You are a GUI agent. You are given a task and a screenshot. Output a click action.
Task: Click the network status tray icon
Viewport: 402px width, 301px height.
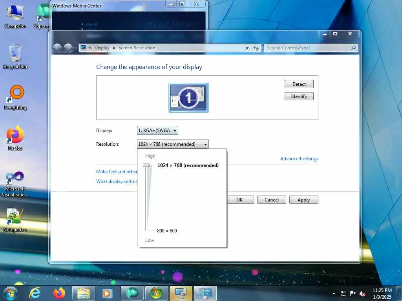(x=344, y=294)
